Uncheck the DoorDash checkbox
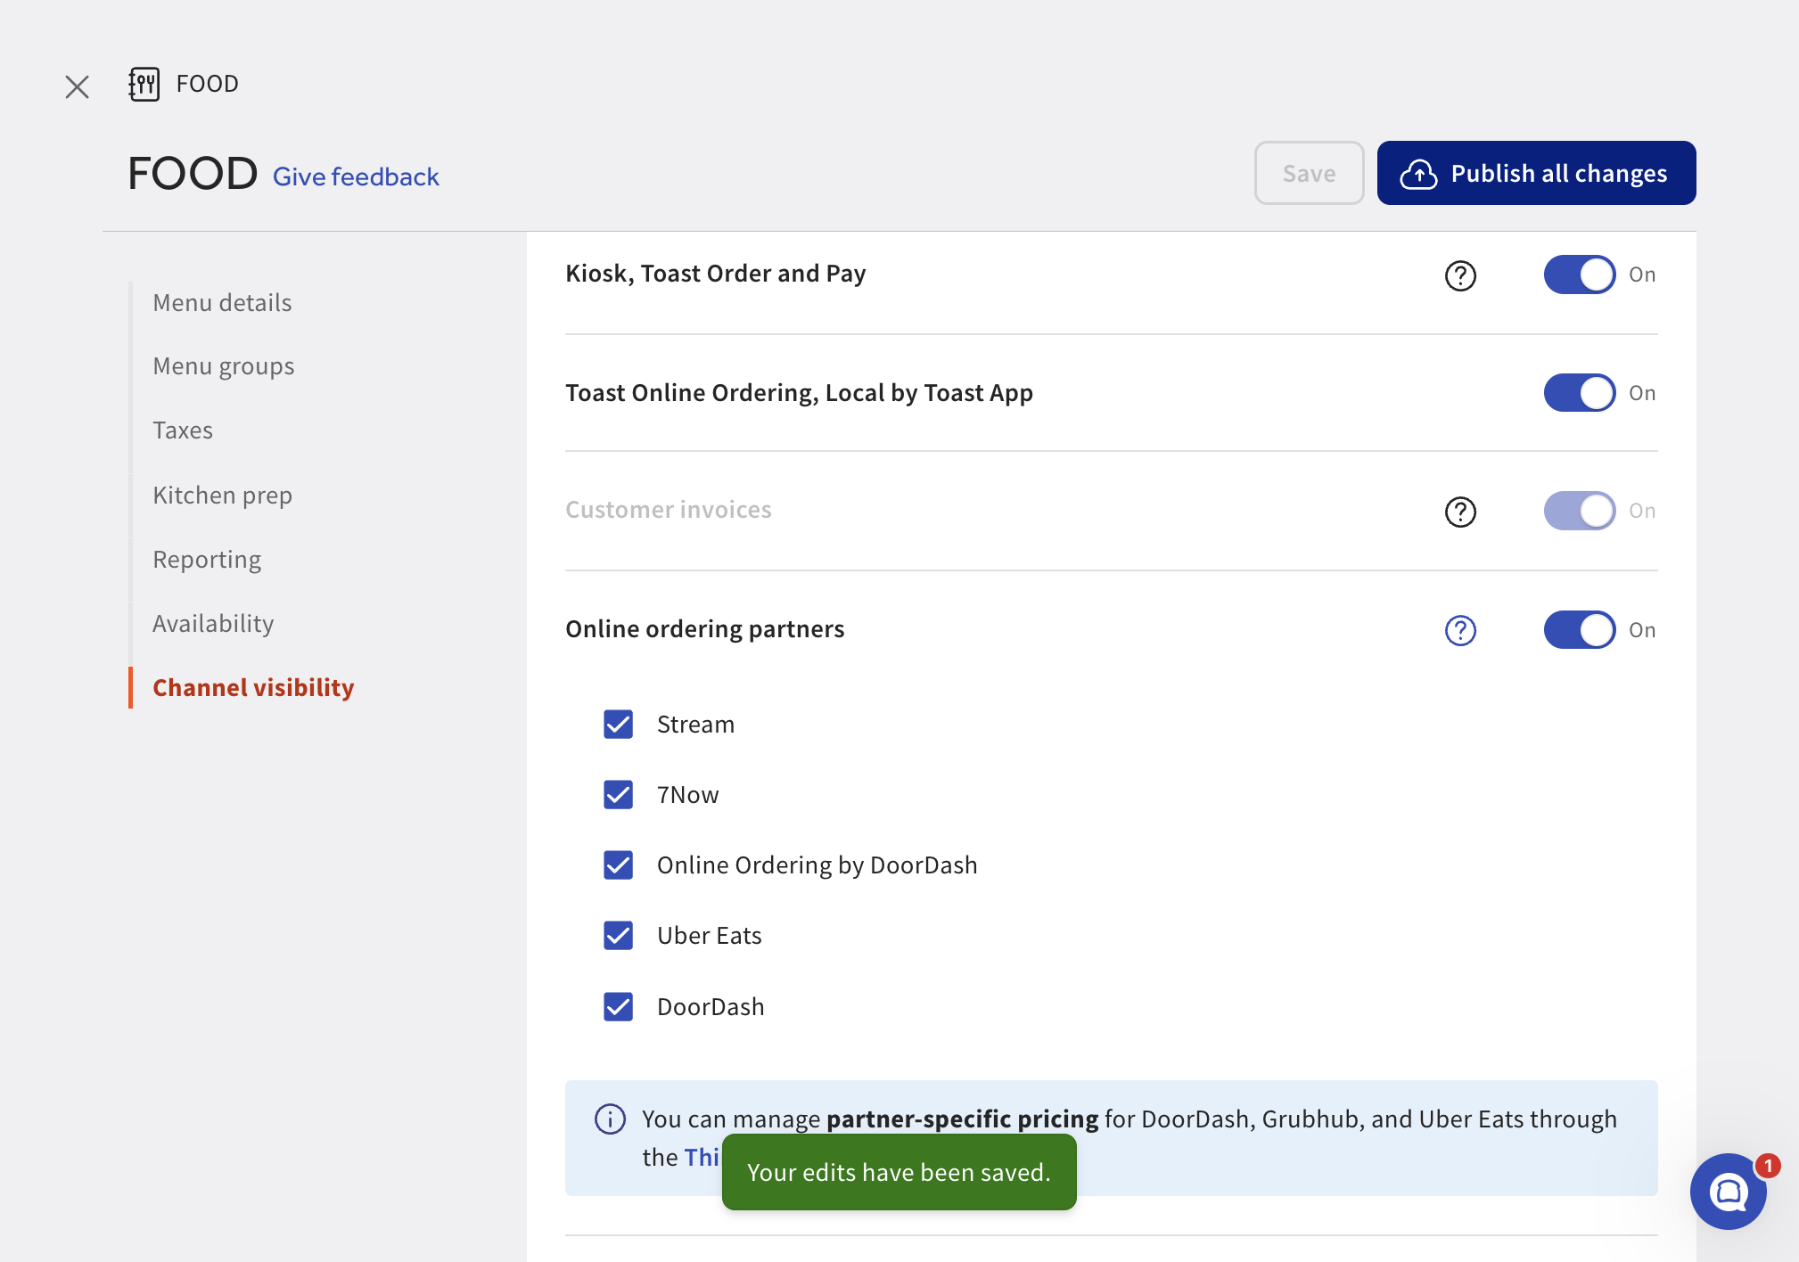Image resolution: width=1799 pixels, height=1262 pixels. 618,1006
